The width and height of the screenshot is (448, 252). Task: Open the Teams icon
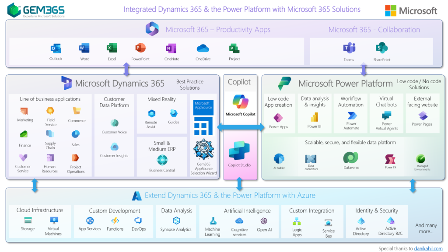pyautogui.click(x=349, y=48)
